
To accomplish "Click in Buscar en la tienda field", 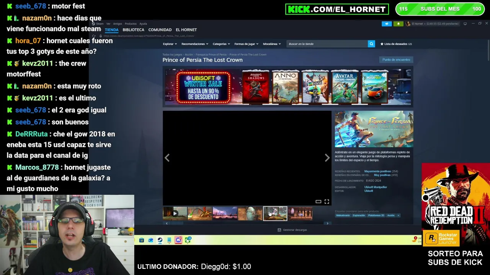I will pyautogui.click(x=327, y=44).
